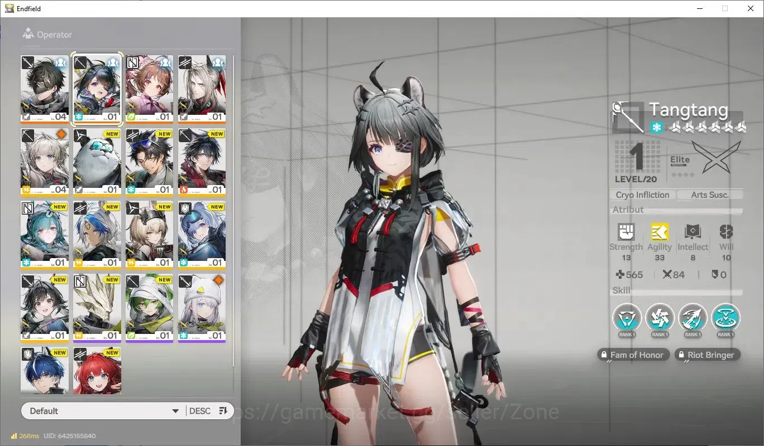Click the Endfield app icon in title bar
This screenshot has height=446, width=764.
(x=9, y=8)
